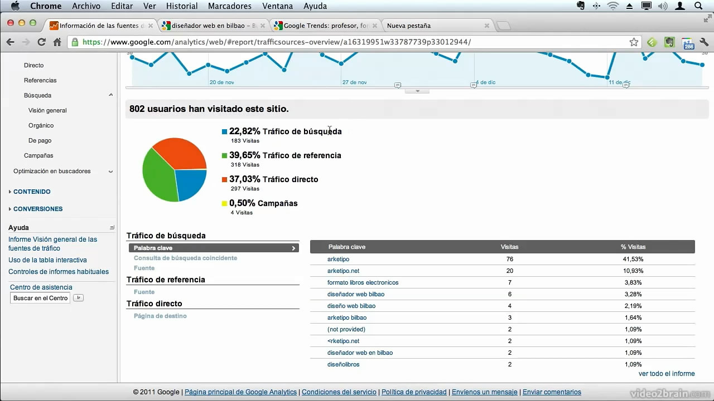The width and height of the screenshot is (714, 401).
Task: Click the orange Tráfico directo swatch
Action: click(x=224, y=179)
